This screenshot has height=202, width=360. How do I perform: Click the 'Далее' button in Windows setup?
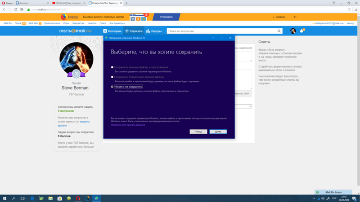point(218,132)
